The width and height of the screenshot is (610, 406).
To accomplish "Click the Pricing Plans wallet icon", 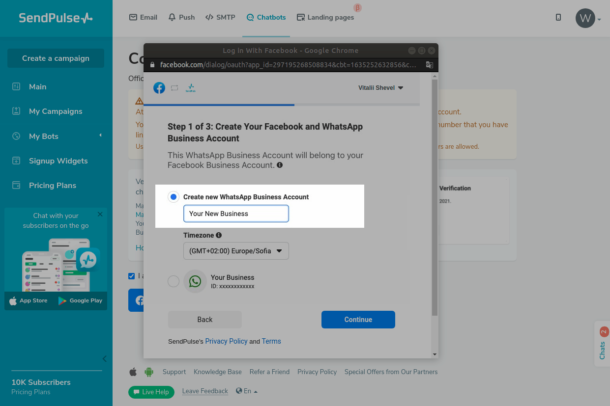I will click(x=16, y=185).
